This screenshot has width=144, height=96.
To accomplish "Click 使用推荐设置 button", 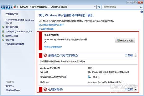I will 125,41.
